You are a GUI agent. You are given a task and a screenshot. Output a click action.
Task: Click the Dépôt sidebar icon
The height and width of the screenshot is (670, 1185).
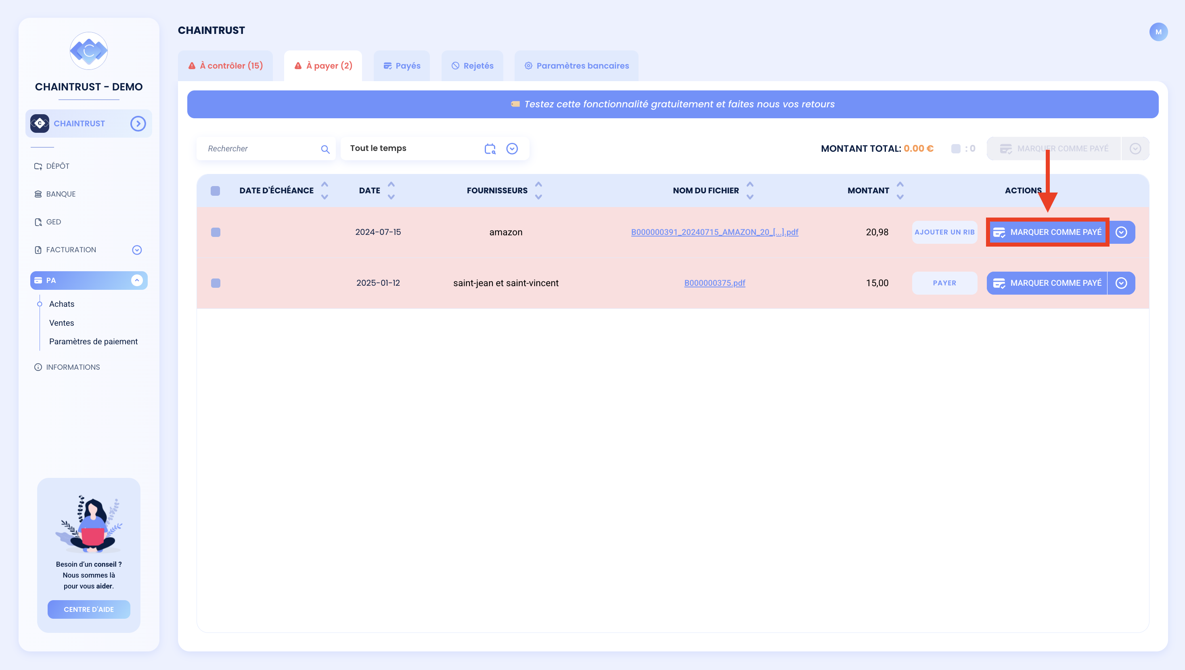click(38, 166)
